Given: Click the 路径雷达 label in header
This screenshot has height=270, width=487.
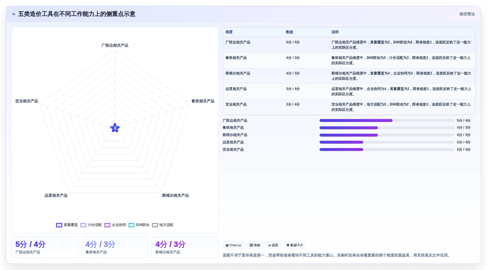Looking at the screenshot, I should point(467,14).
